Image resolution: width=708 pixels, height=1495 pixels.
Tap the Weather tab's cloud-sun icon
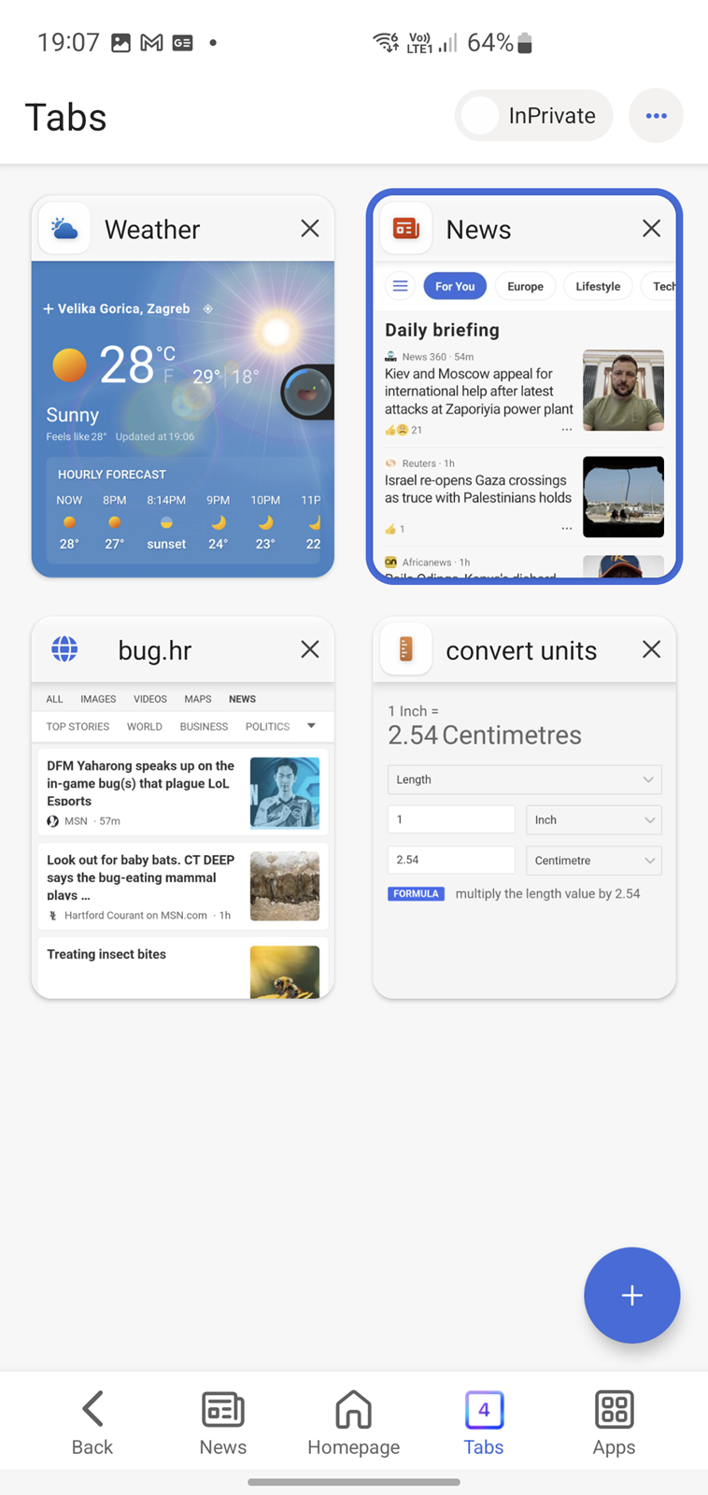click(64, 229)
